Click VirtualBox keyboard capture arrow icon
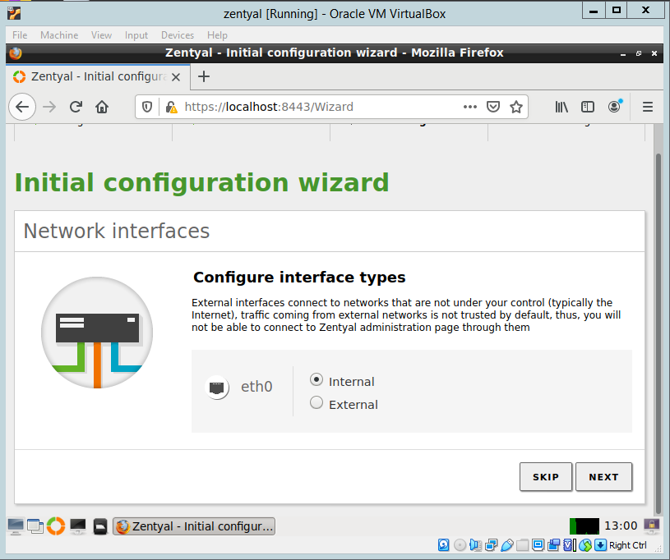Viewport: 670px width, 560px height. 600,545
